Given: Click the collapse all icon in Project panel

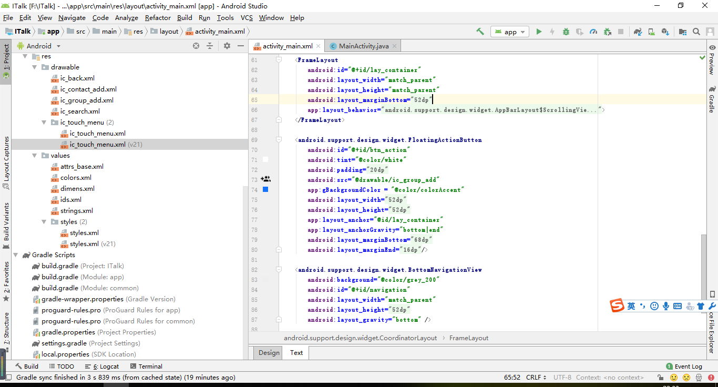Looking at the screenshot, I should [210, 46].
